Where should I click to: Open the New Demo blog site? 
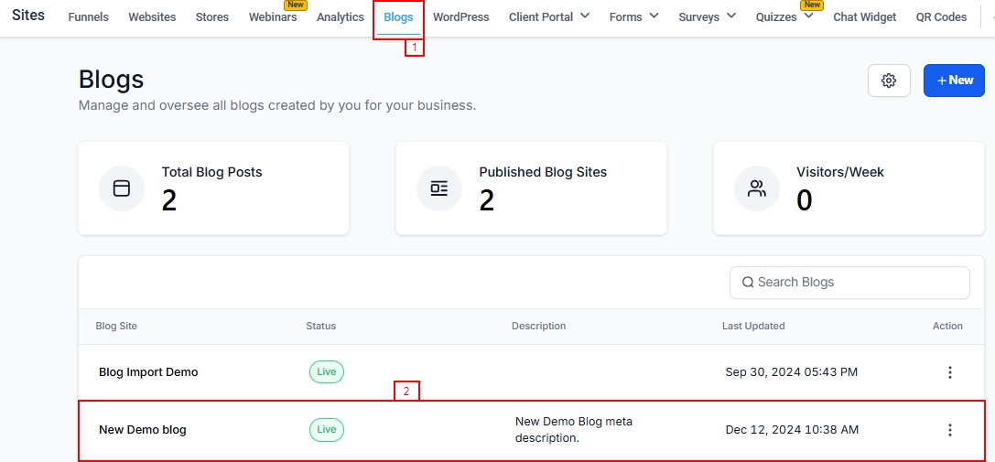[143, 430]
